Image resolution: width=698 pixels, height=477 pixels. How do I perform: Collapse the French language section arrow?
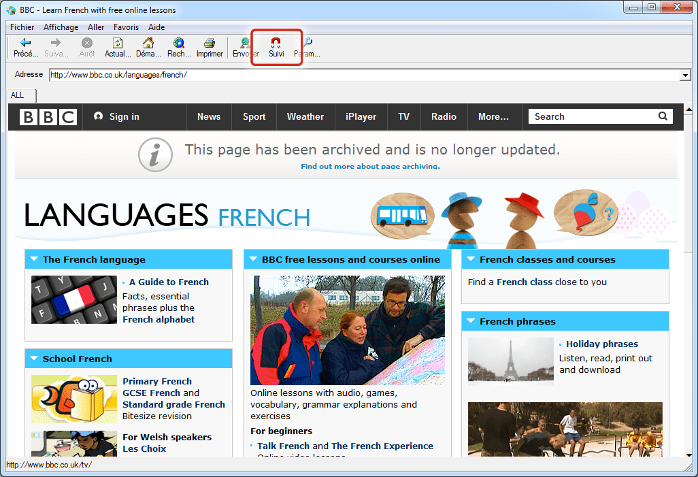tap(33, 259)
